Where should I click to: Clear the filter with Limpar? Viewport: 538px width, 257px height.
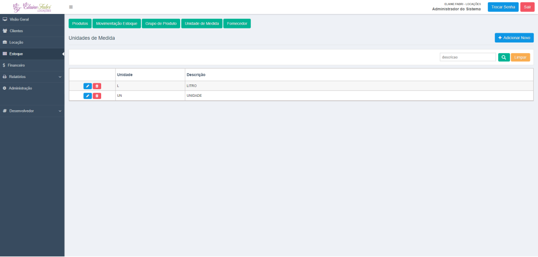click(520, 57)
